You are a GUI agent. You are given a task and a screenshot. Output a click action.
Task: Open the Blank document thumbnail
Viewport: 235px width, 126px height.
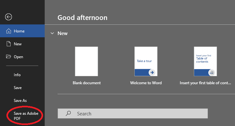[86, 61]
